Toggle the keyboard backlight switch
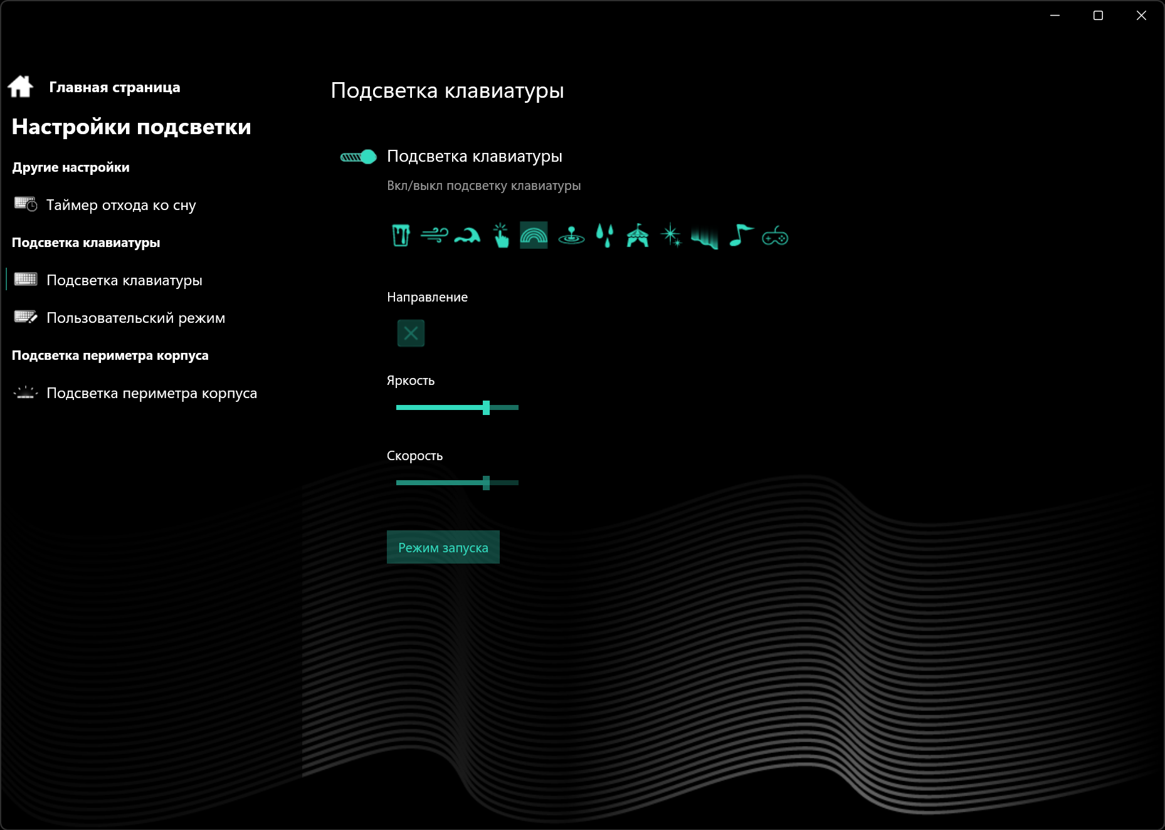This screenshot has height=830, width=1165. pyautogui.click(x=358, y=157)
